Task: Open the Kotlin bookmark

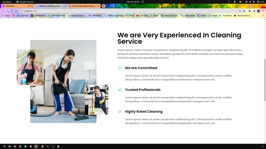Action: tap(202, 15)
